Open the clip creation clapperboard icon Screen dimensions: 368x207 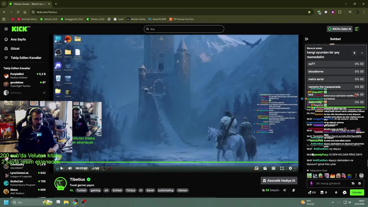(x=265, y=168)
